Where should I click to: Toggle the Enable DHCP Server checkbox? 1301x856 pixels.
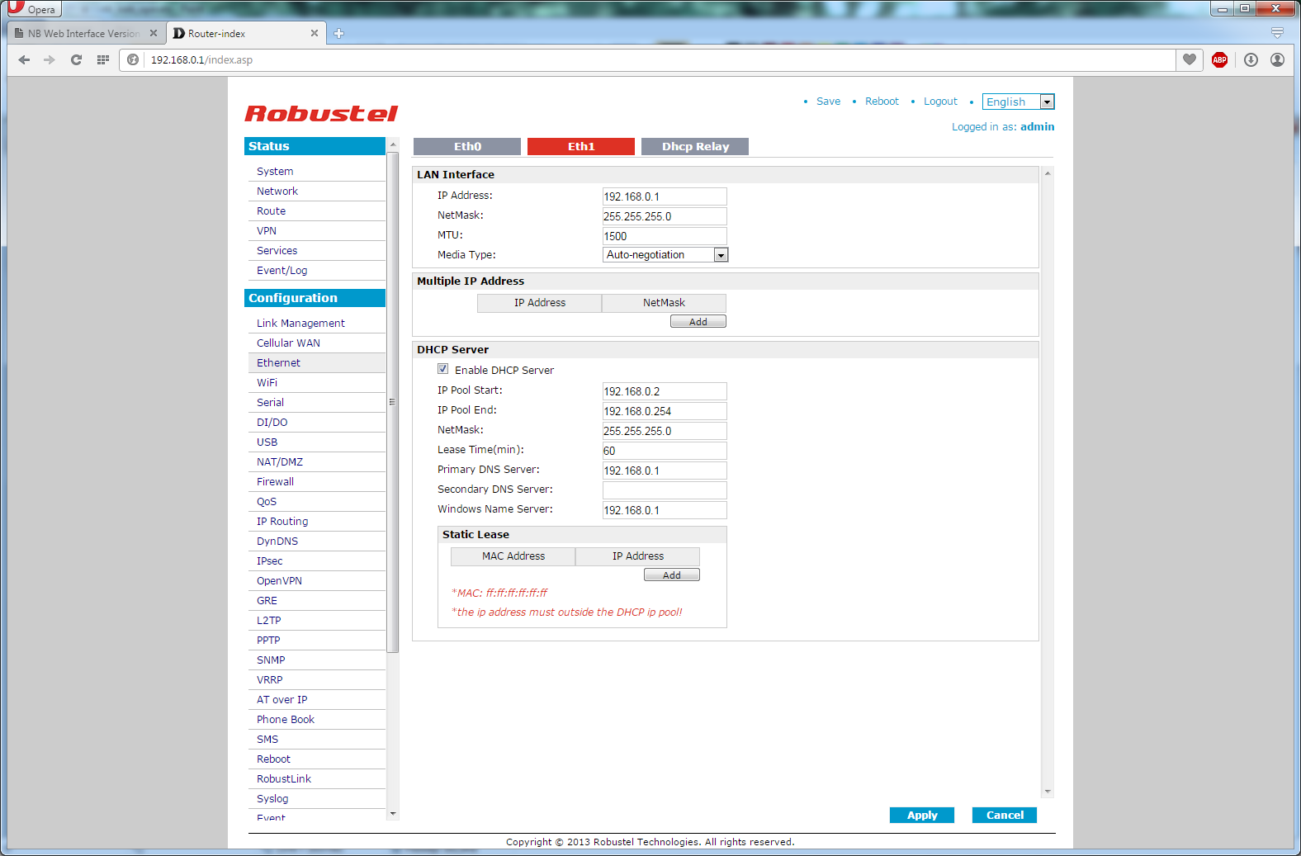click(443, 369)
